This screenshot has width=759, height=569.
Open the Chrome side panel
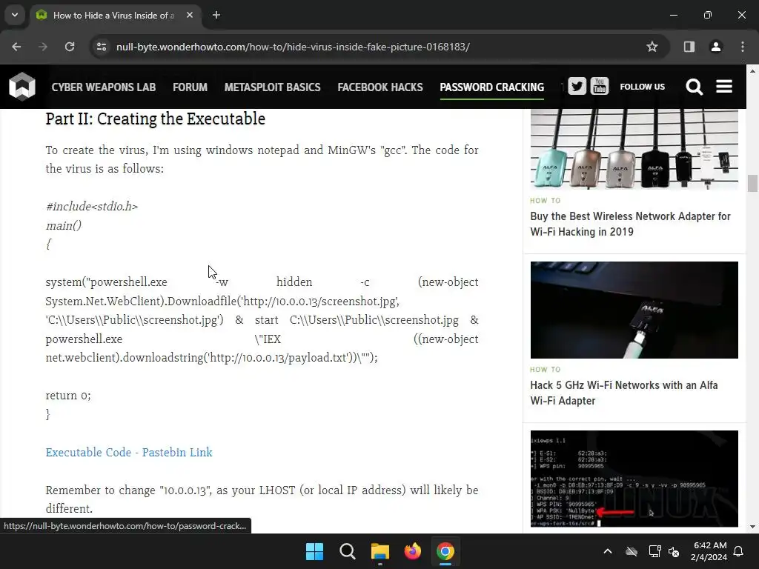(689, 47)
